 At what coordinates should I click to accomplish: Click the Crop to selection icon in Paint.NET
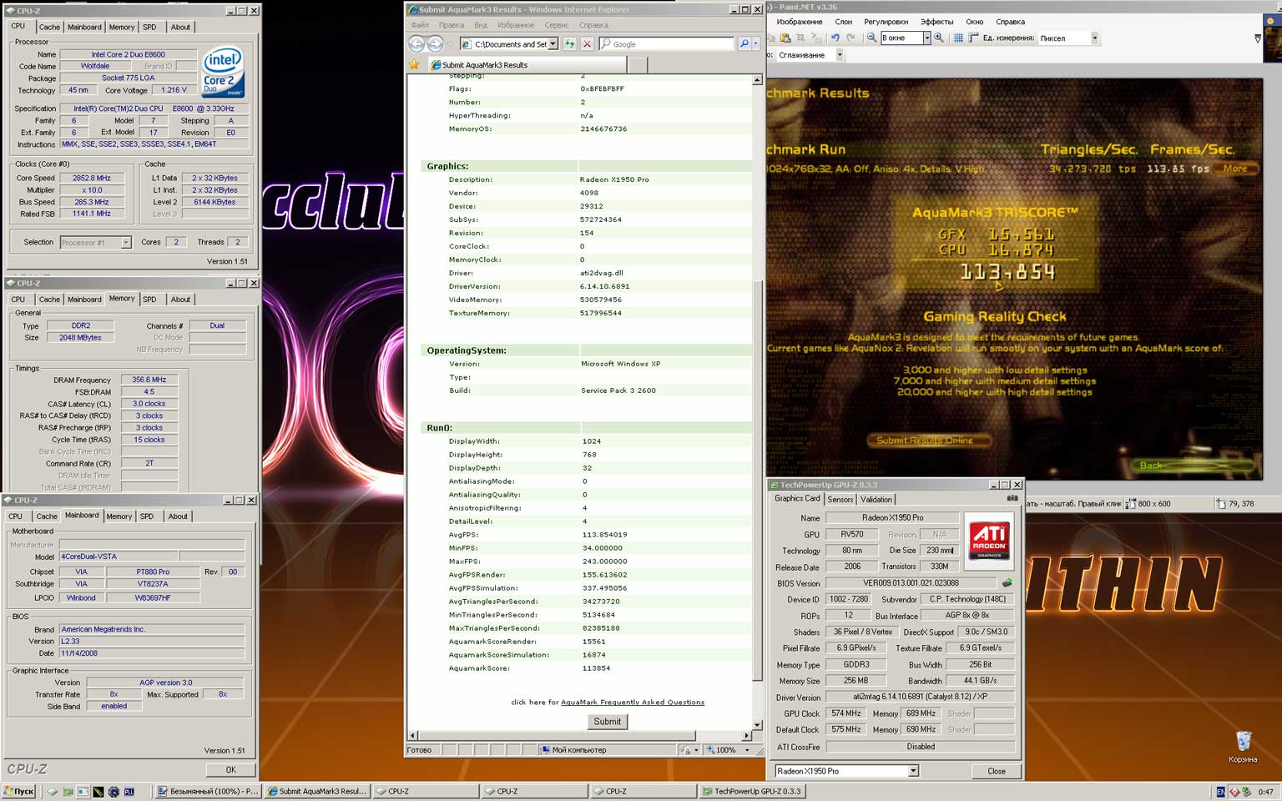coord(800,38)
